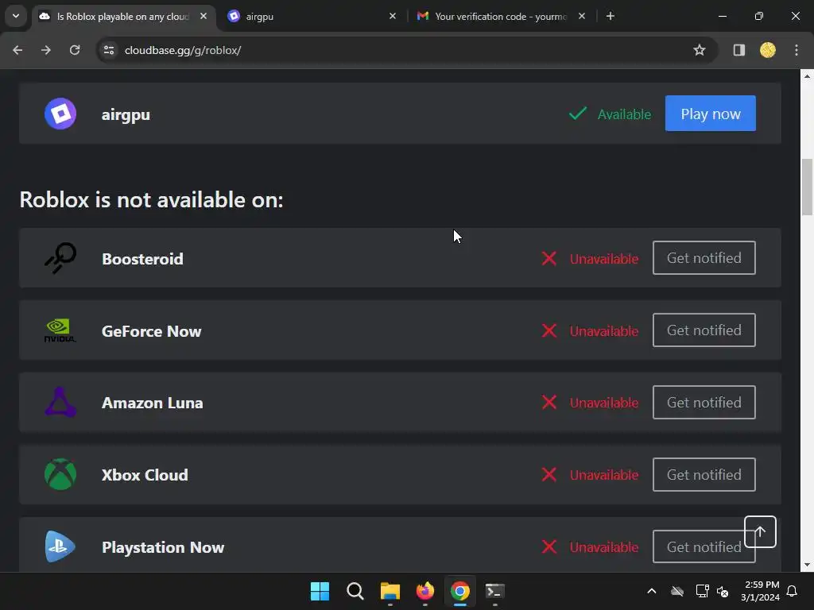
Task: Open the notification bell in tray
Action: point(793,591)
